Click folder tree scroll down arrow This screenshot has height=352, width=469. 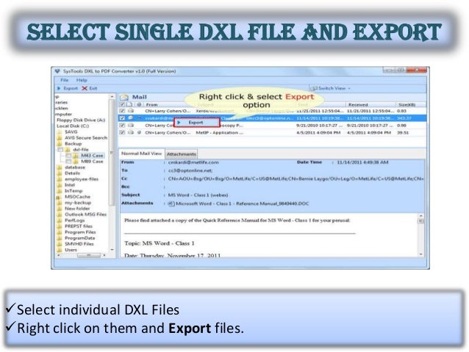[112, 250]
